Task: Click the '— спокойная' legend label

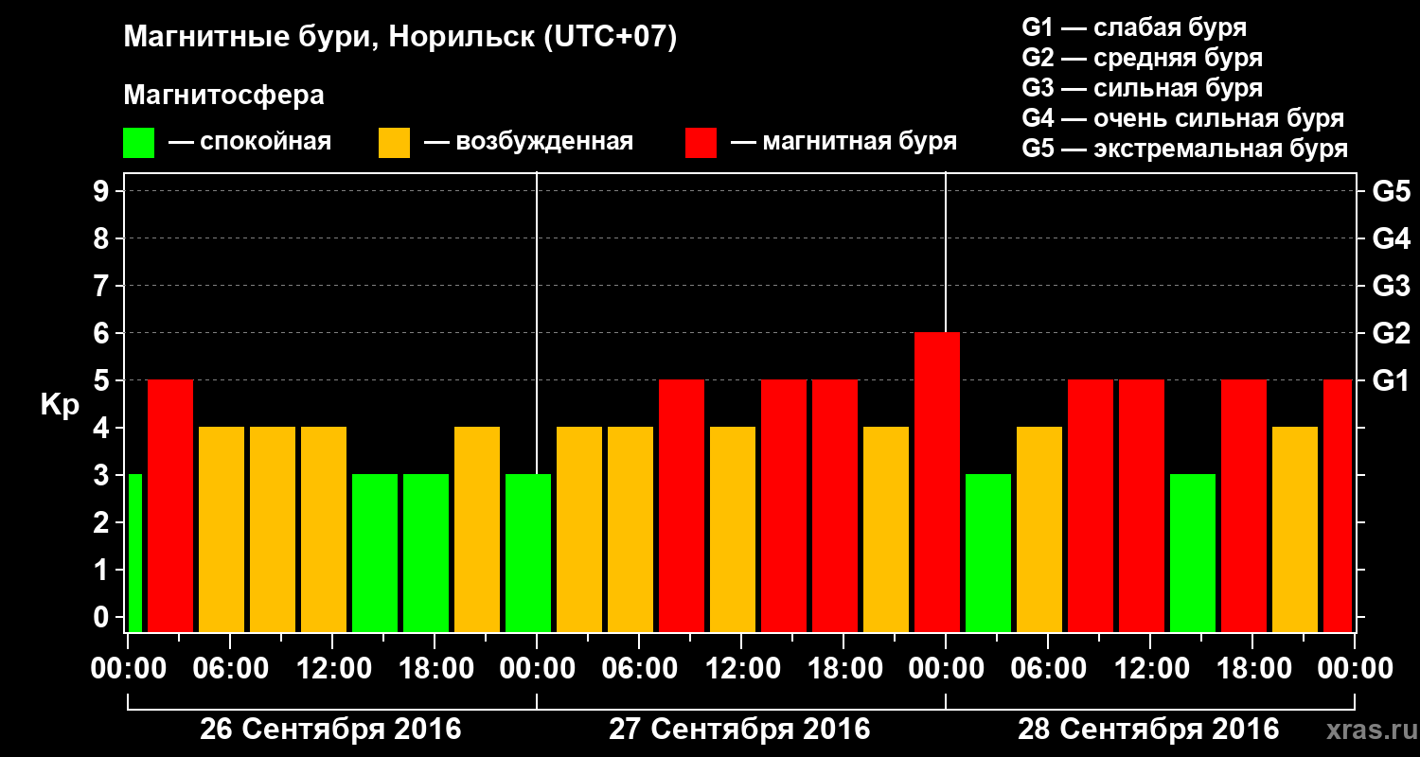Action: coord(250,142)
